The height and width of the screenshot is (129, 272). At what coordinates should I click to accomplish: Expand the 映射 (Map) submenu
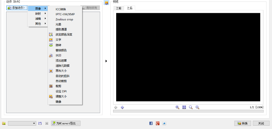38,13
